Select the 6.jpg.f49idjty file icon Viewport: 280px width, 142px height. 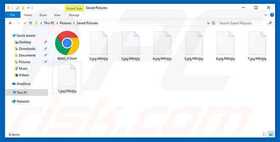(225, 43)
